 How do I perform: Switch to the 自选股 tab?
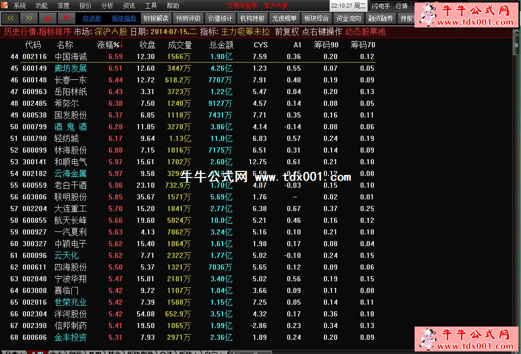point(92,18)
